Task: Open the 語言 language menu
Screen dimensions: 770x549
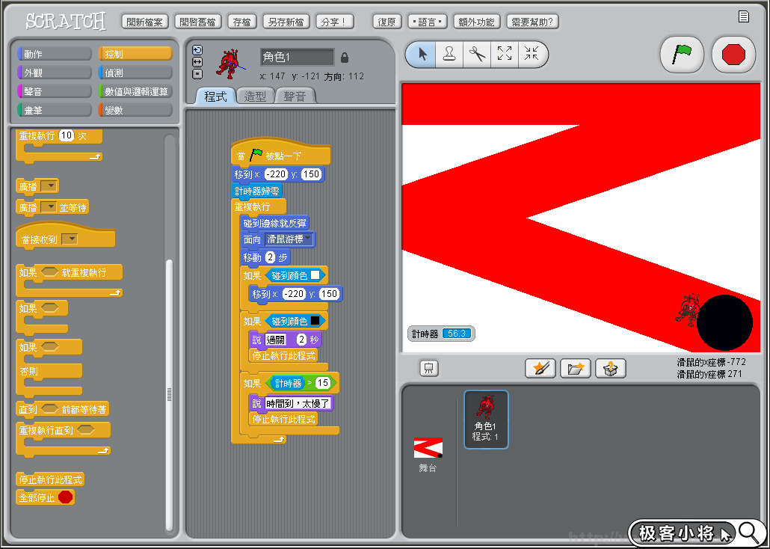Action: pyautogui.click(x=428, y=22)
